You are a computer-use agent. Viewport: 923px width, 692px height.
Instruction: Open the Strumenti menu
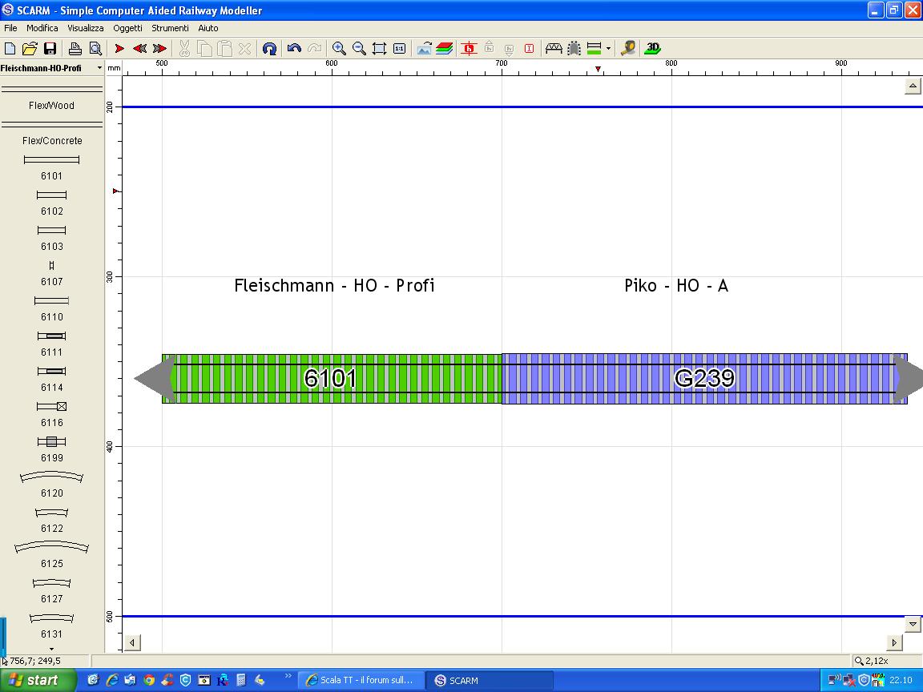170,28
